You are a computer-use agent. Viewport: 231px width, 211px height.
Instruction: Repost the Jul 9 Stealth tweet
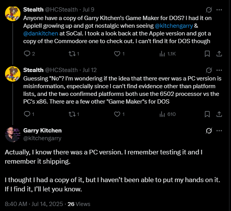pos(72,54)
